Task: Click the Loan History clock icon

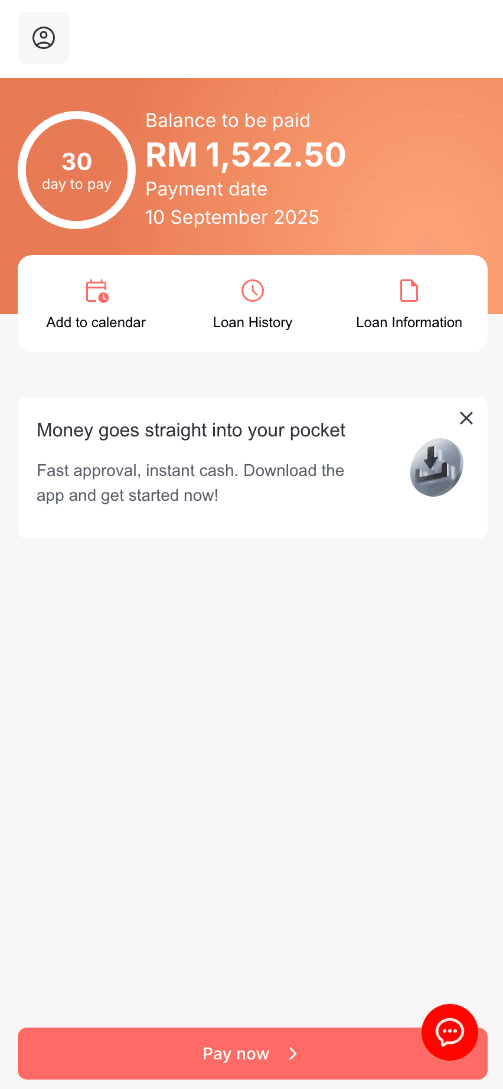Action: tap(253, 291)
